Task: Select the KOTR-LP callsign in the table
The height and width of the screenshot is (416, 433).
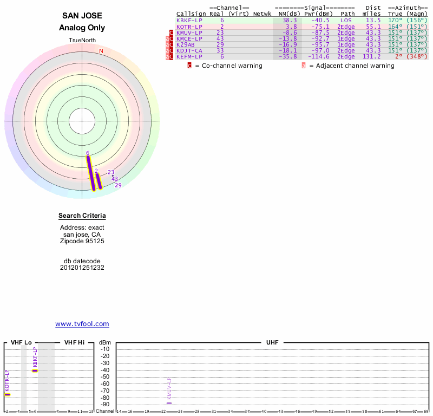Action: pyautogui.click(x=189, y=26)
